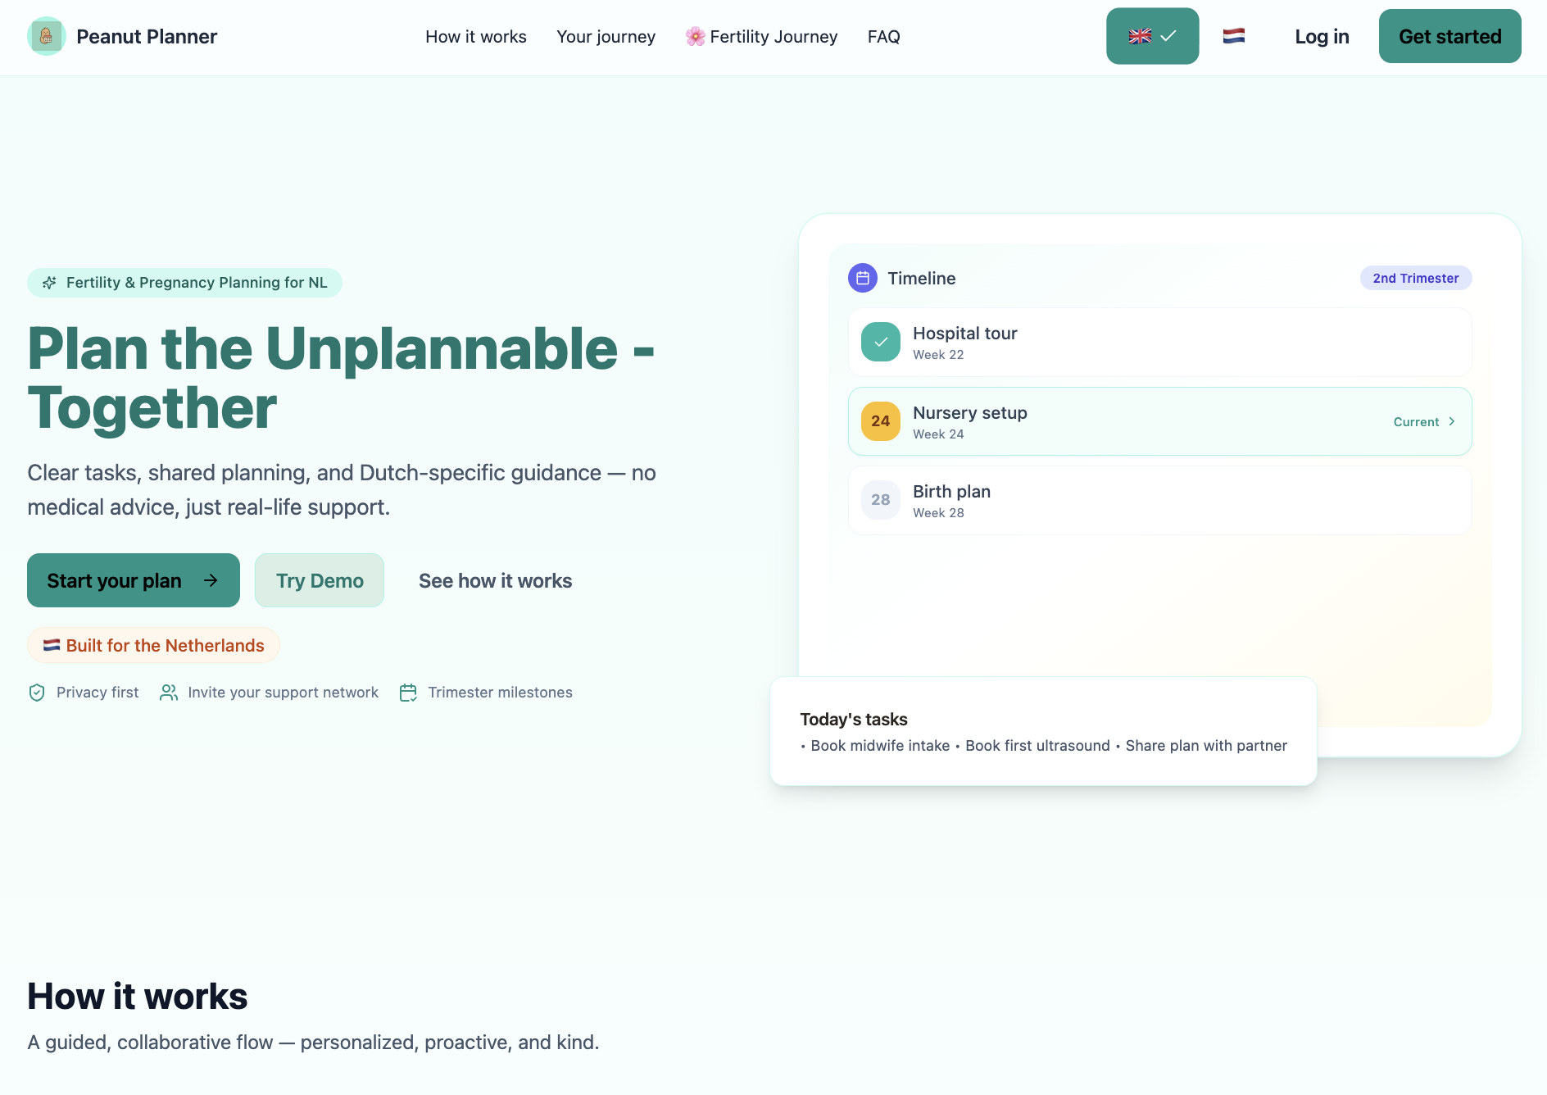
Task: Click the flower icon beside Fertility Journey
Action: click(x=694, y=36)
